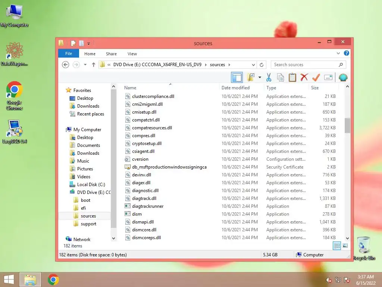Click the Forward arrow button
Viewport: 382px width, 287px height.
tap(76, 65)
